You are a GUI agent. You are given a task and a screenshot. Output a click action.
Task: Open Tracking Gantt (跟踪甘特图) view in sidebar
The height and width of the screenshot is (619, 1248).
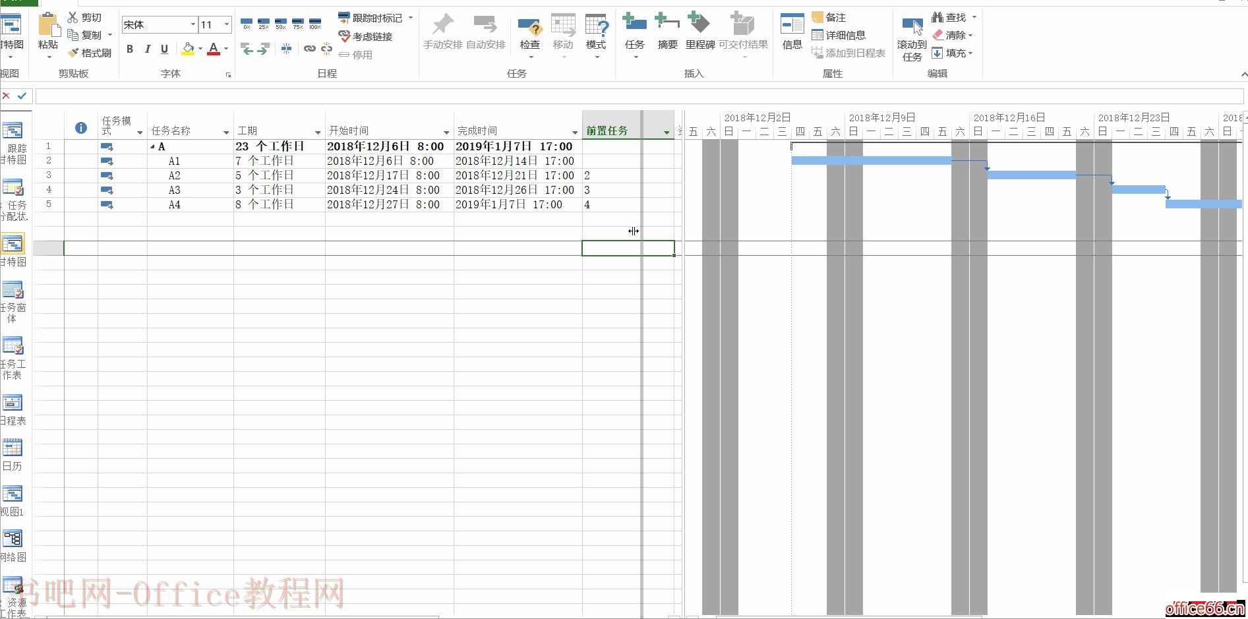pos(13,142)
